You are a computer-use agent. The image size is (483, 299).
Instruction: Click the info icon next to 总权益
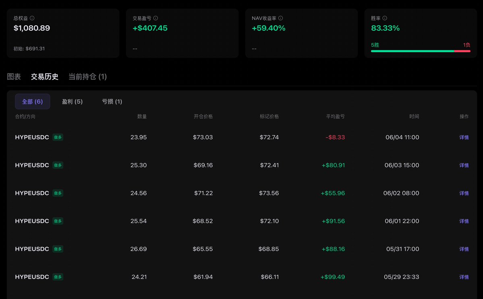pos(32,18)
